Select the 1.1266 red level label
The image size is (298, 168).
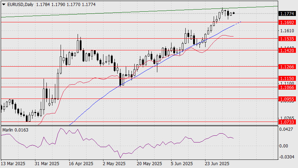[x=287, y=67]
